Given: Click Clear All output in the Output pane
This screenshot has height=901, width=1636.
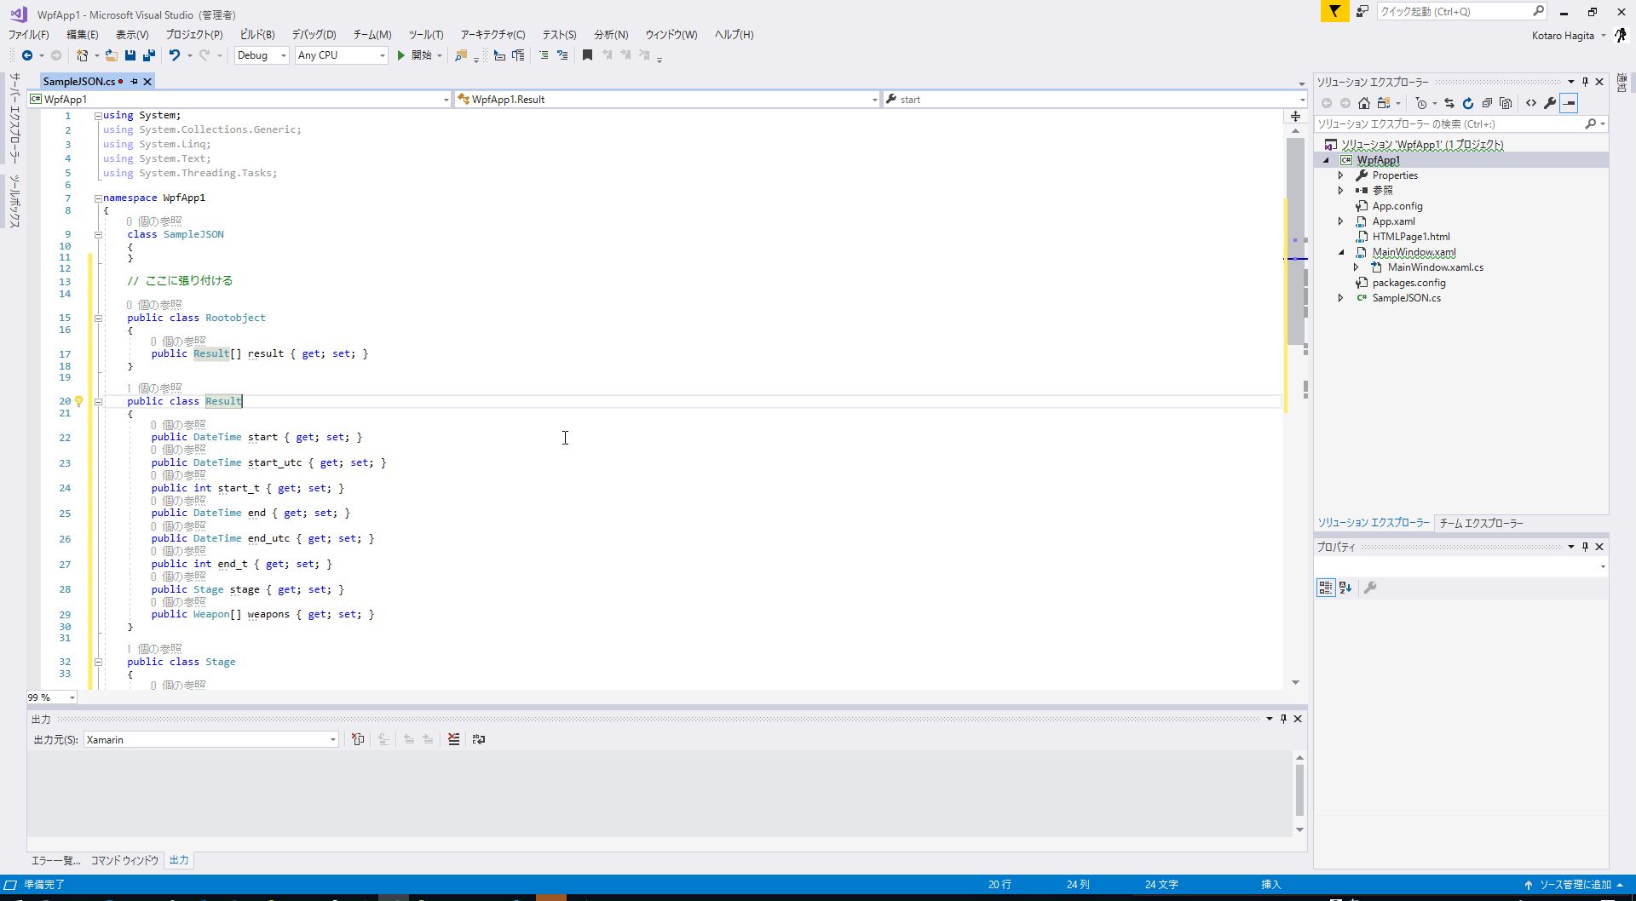Looking at the screenshot, I should (454, 739).
